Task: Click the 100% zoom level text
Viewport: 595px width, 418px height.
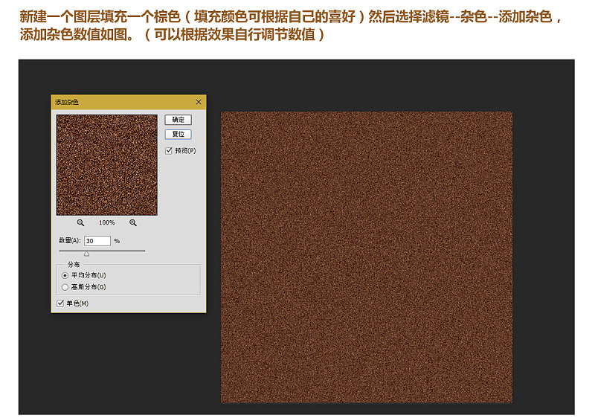Action: (x=106, y=222)
